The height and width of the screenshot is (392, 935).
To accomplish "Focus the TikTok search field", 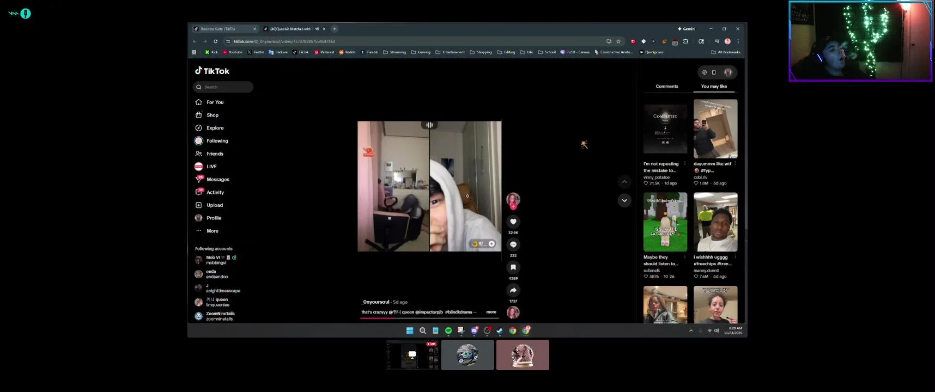I will tap(223, 87).
